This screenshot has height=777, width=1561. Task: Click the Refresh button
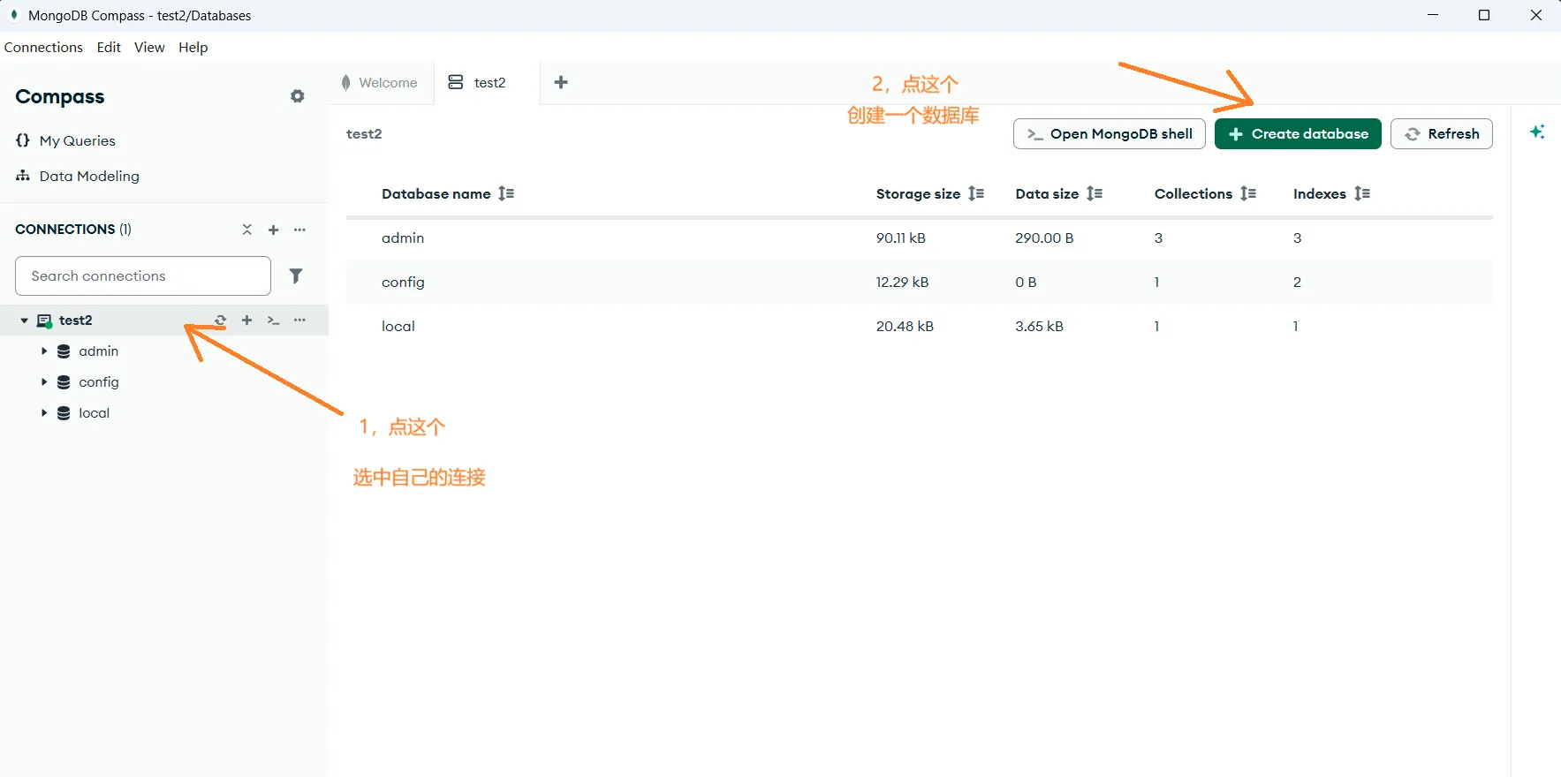click(x=1442, y=134)
